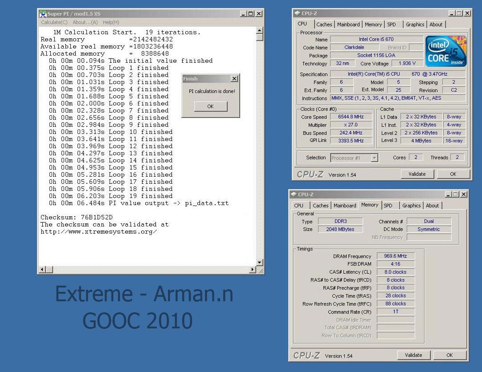Screen dimensions: 482x372
Task: Click the processor name Intel Core i5 670
Action: click(376, 39)
